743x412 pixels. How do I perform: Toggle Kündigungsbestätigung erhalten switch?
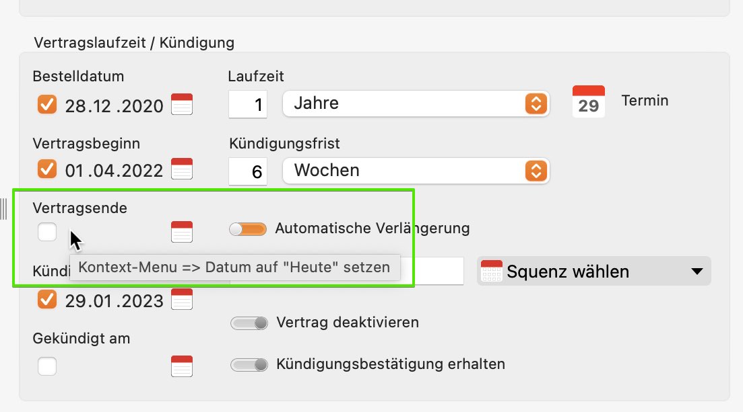[x=249, y=365]
